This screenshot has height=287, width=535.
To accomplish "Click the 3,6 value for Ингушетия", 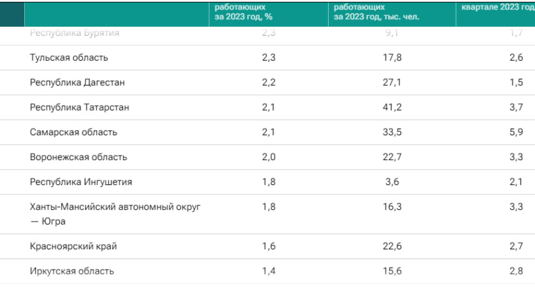I will point(392,182).
